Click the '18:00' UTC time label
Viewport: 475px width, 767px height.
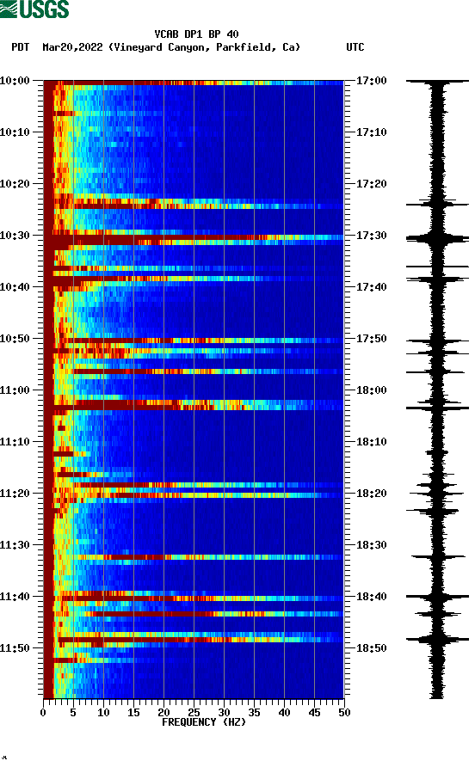(x=371, y=390)
